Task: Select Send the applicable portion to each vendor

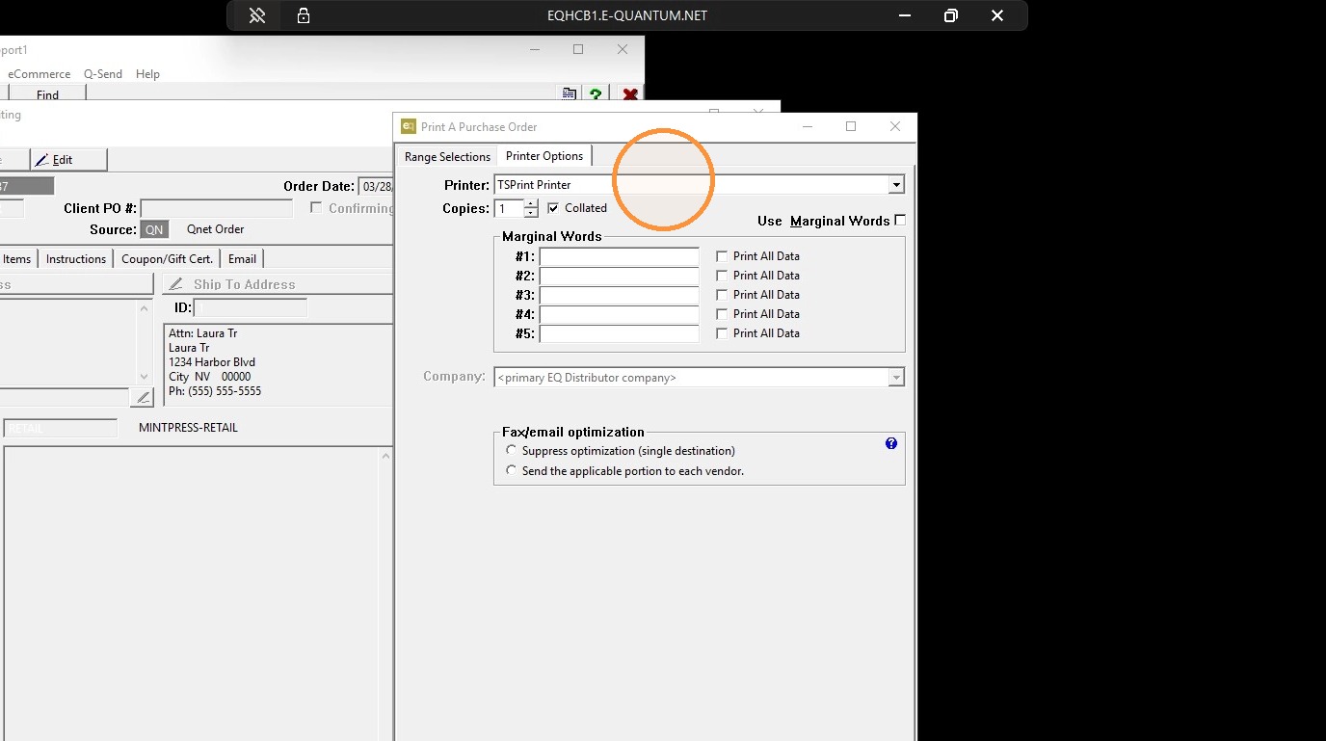Action: coord(511,470)
